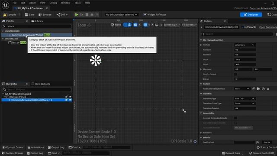Collapse the User Created palette section
277x156 pixels.
pyautogui.click(x=3, y=39)
